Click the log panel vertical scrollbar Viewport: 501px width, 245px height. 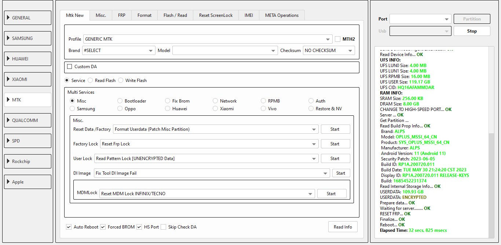tap(491, 183)
